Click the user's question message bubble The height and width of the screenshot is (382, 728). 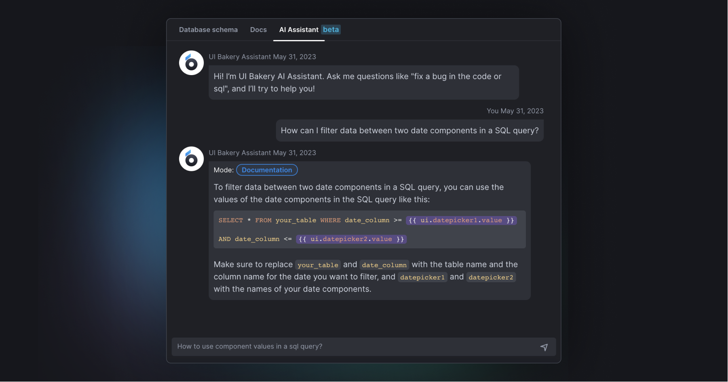click(x=409, y=130)
